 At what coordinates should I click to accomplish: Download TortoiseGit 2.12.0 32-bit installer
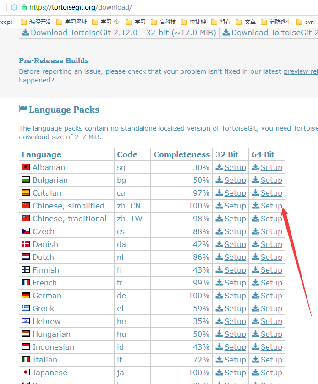(99, 33)
